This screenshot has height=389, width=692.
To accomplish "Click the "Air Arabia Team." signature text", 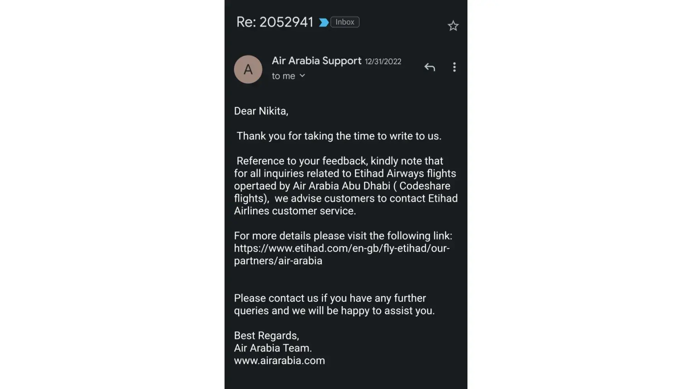I will coord(272,348).
